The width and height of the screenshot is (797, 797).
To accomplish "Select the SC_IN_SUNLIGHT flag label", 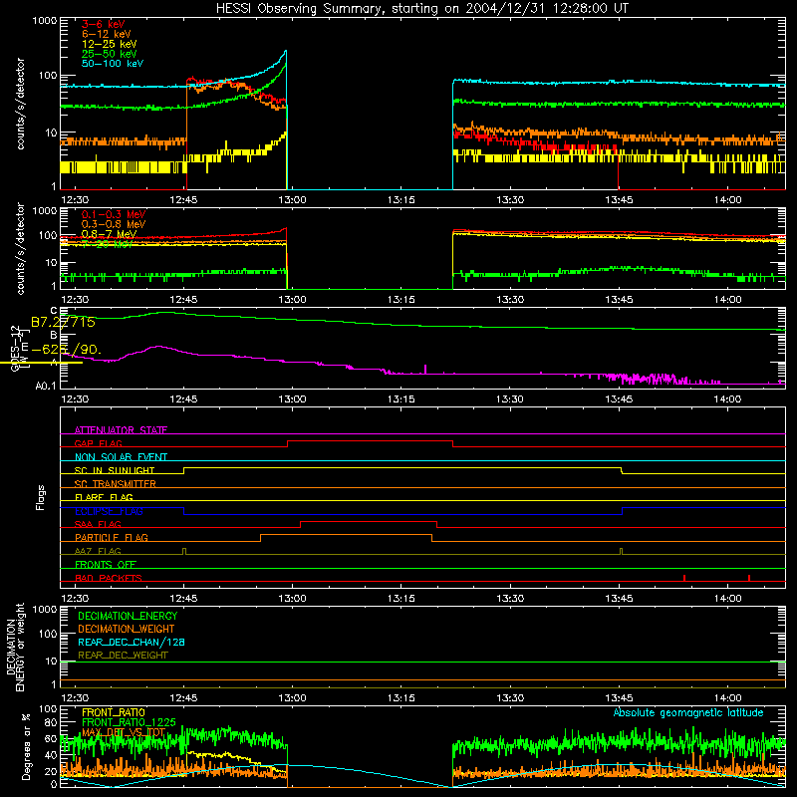I will (115, 470).
